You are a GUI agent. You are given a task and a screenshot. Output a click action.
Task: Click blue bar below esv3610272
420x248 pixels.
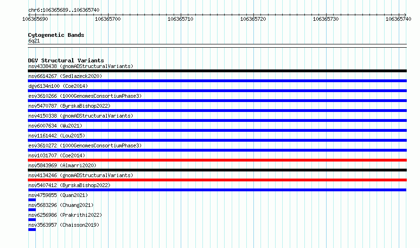(217, 150)
